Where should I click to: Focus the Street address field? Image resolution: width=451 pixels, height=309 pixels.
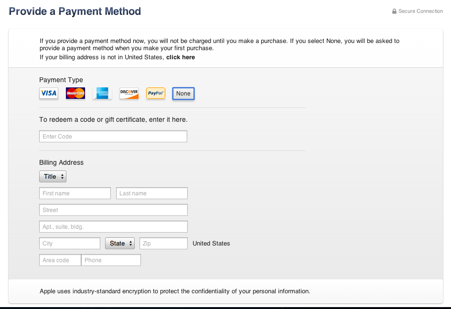point(113,210)
